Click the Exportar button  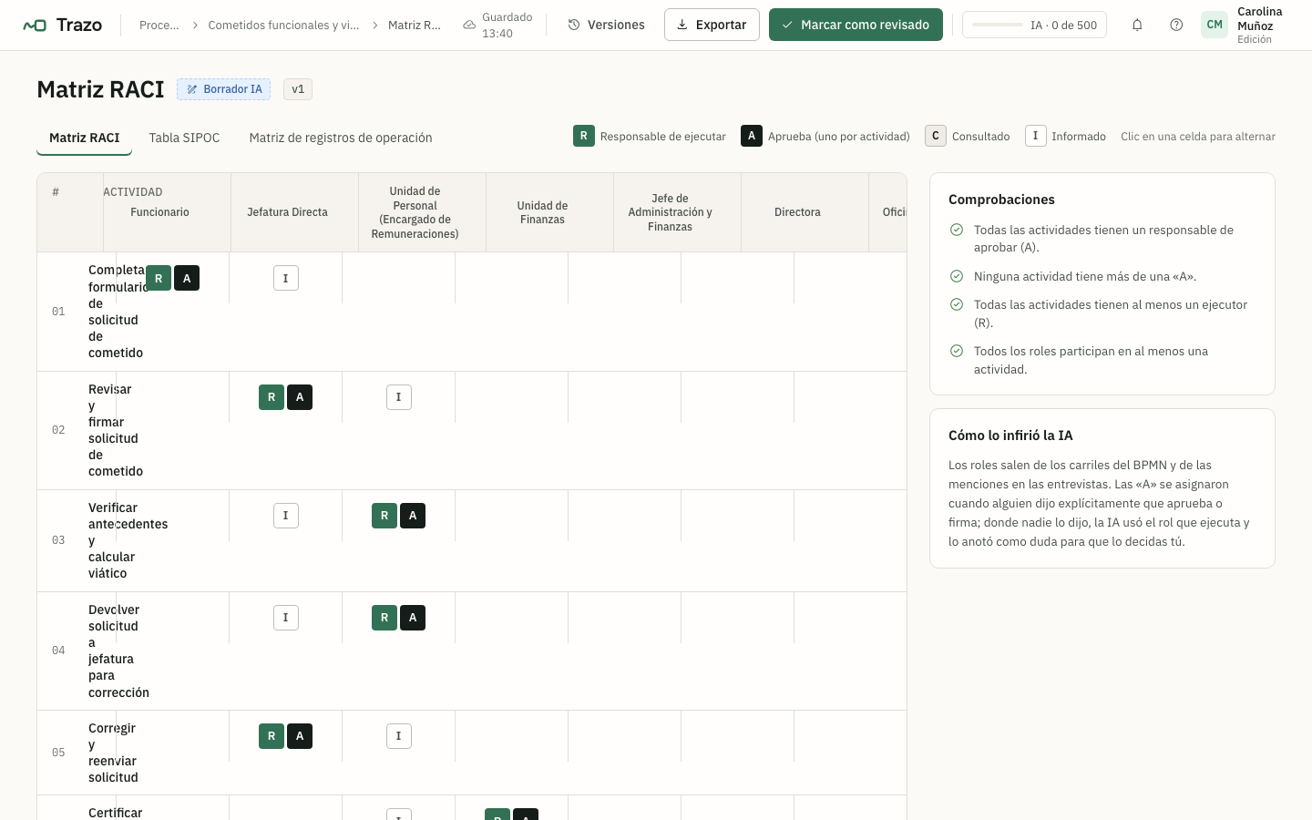pos(712,25)
